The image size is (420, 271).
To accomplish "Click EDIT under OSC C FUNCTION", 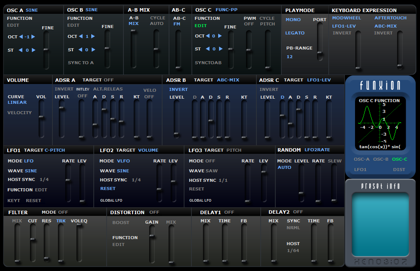I will click(201, 26).
